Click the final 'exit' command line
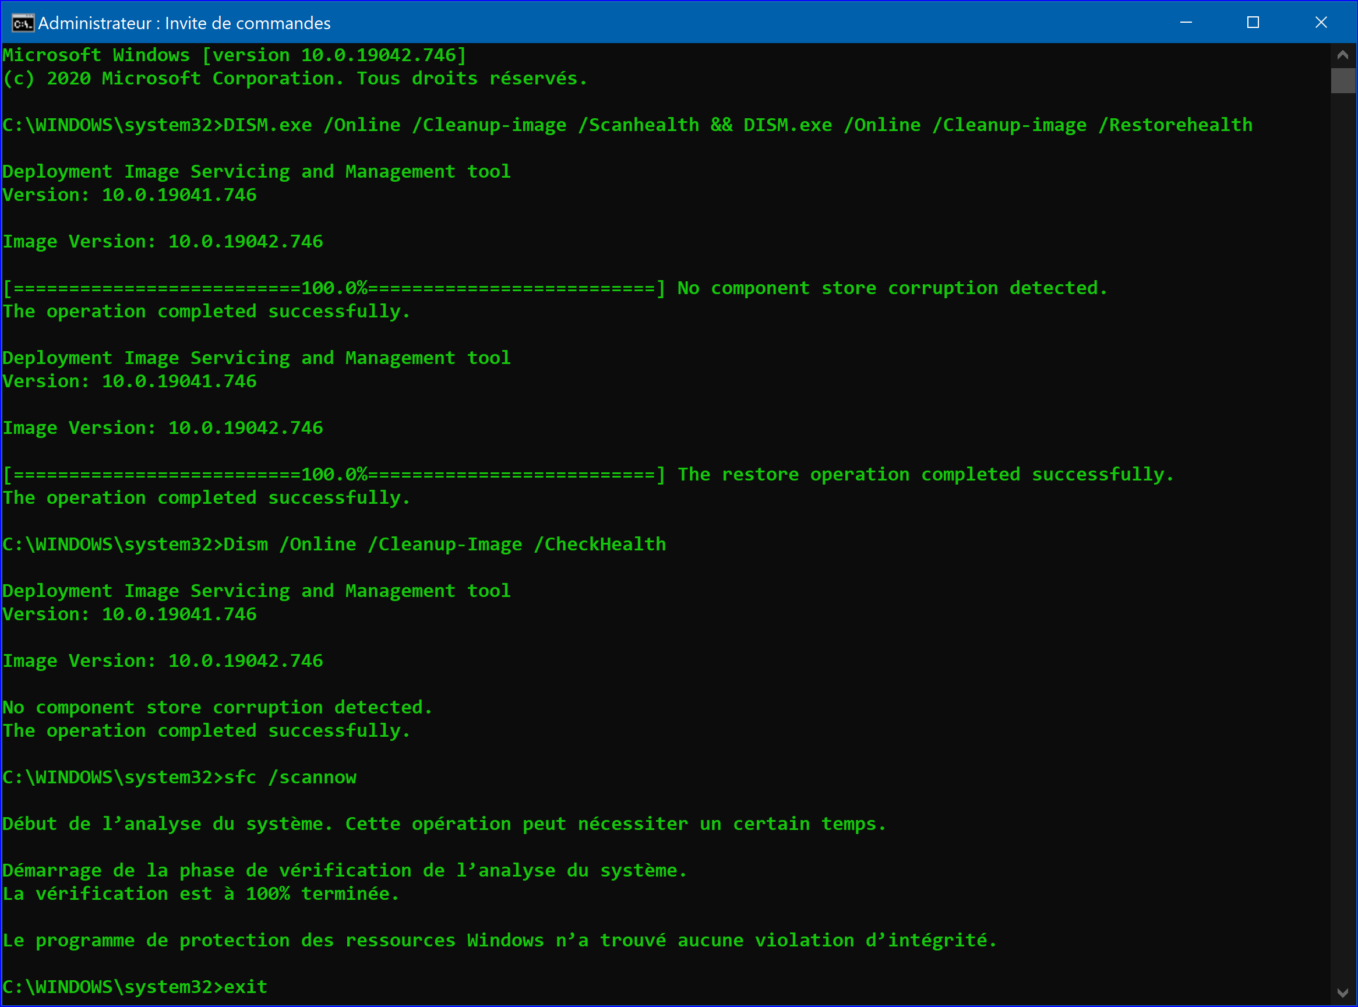 pos(135,987)
